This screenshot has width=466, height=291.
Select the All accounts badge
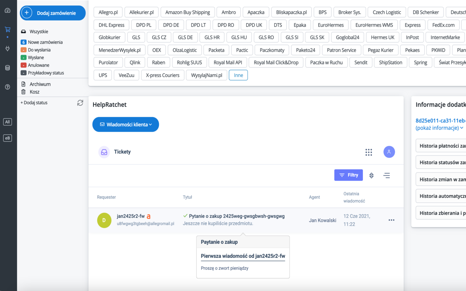click(7, 122)
